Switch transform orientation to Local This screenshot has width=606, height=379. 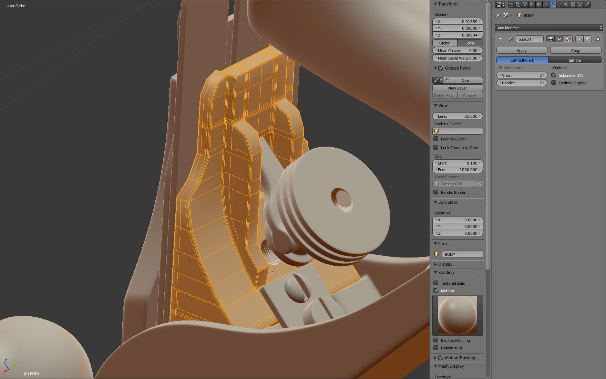pyautogui.click(x=470, y=43)
